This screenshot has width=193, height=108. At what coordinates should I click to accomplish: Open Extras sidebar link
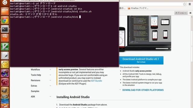[34, 86]
